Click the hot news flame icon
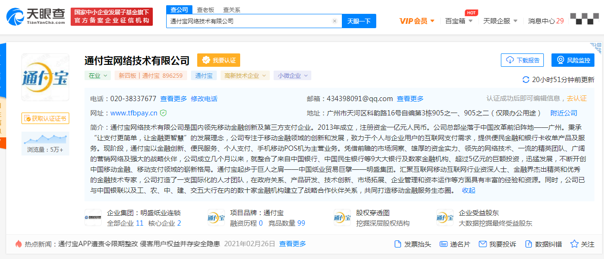Image resolution: width=604 pixels, height=259 pixels. (19, 244)
